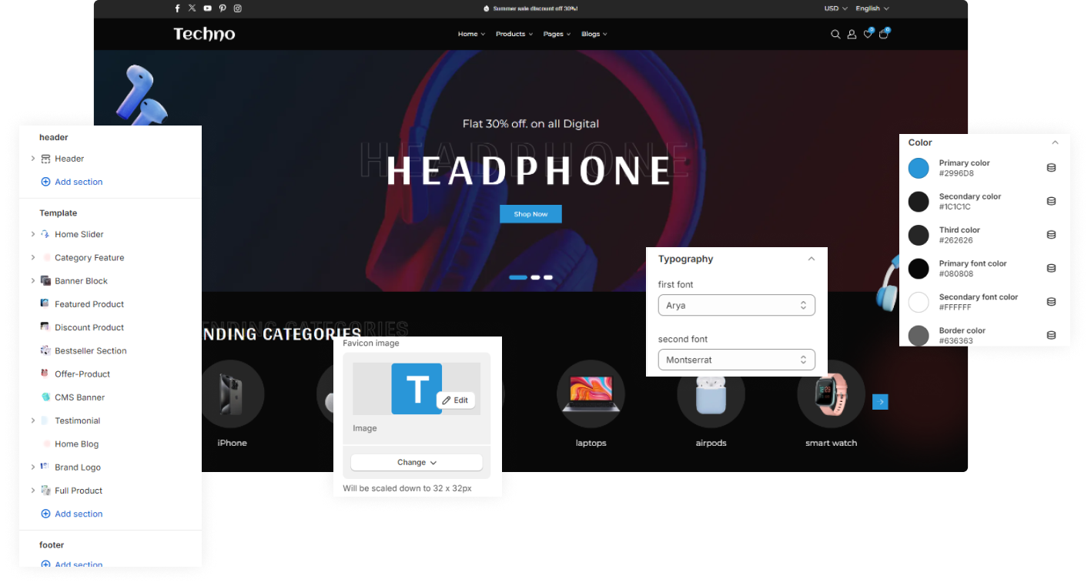Click the airpods category circle
This screenshot has width=1091, height=586.
click(x=711, y=394)
